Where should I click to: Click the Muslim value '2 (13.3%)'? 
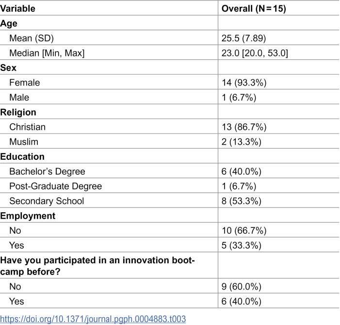click(242, 142)
